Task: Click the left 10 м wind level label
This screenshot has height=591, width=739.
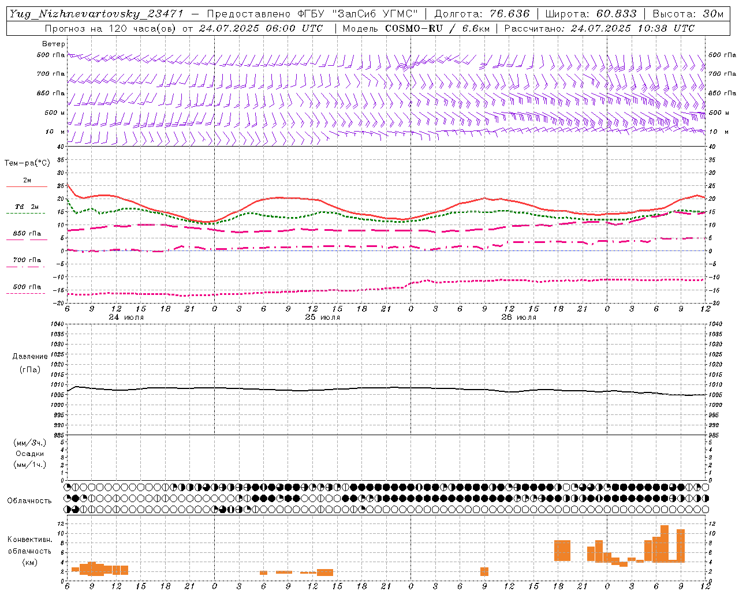Action: tap(55, 132)
